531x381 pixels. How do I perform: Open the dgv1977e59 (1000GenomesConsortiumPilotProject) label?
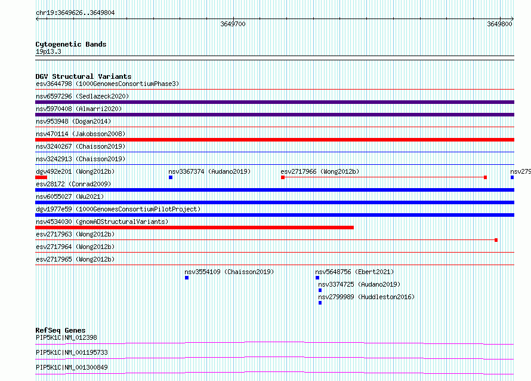pos(118,209)
